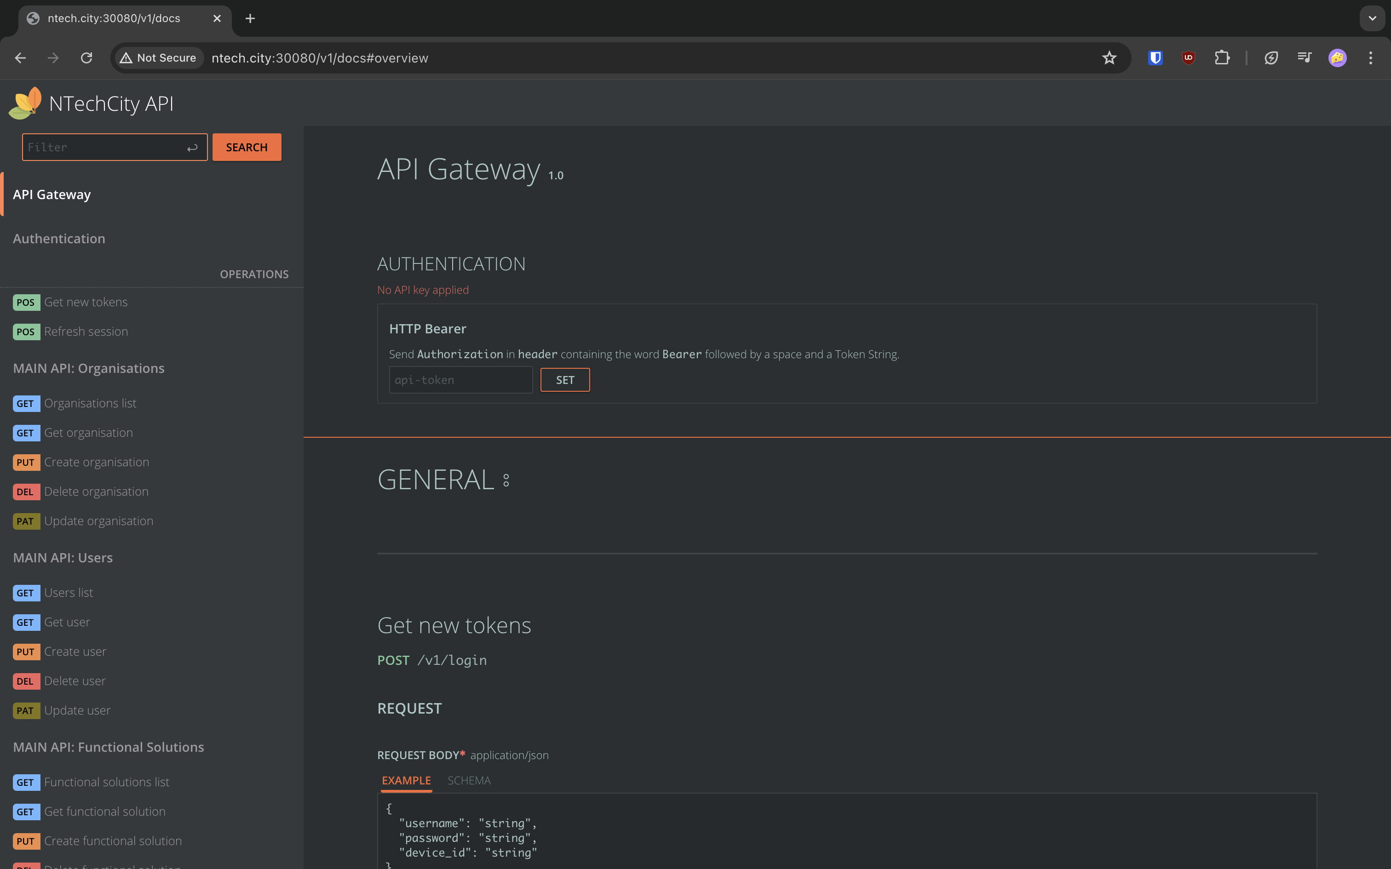This screenshot has width=1391, height=869.
Task: Click the SET button for api-token
Action: [x=564, y=380]
